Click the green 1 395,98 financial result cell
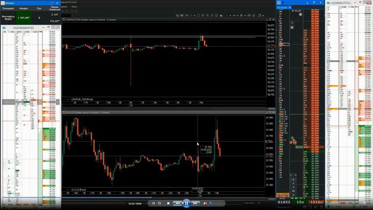The width and height of the screenshot is (373, 210). 23,17
